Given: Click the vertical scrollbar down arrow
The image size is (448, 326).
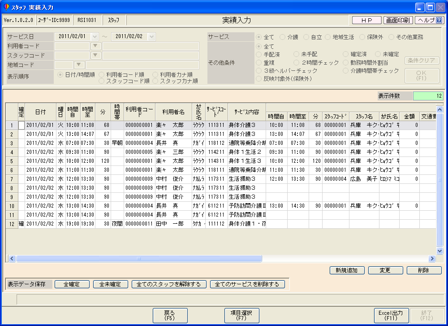Looking at the screenshot, I should [440, 251].
